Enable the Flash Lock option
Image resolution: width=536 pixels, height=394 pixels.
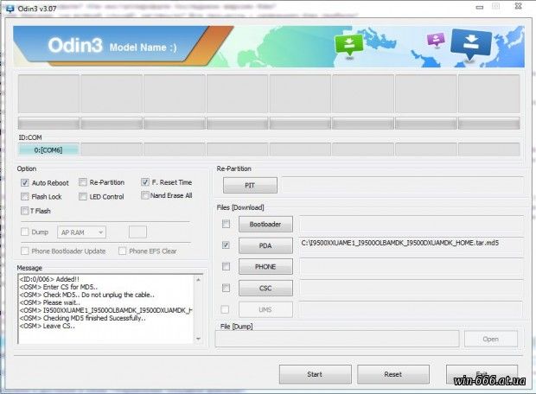click(24, 196)
